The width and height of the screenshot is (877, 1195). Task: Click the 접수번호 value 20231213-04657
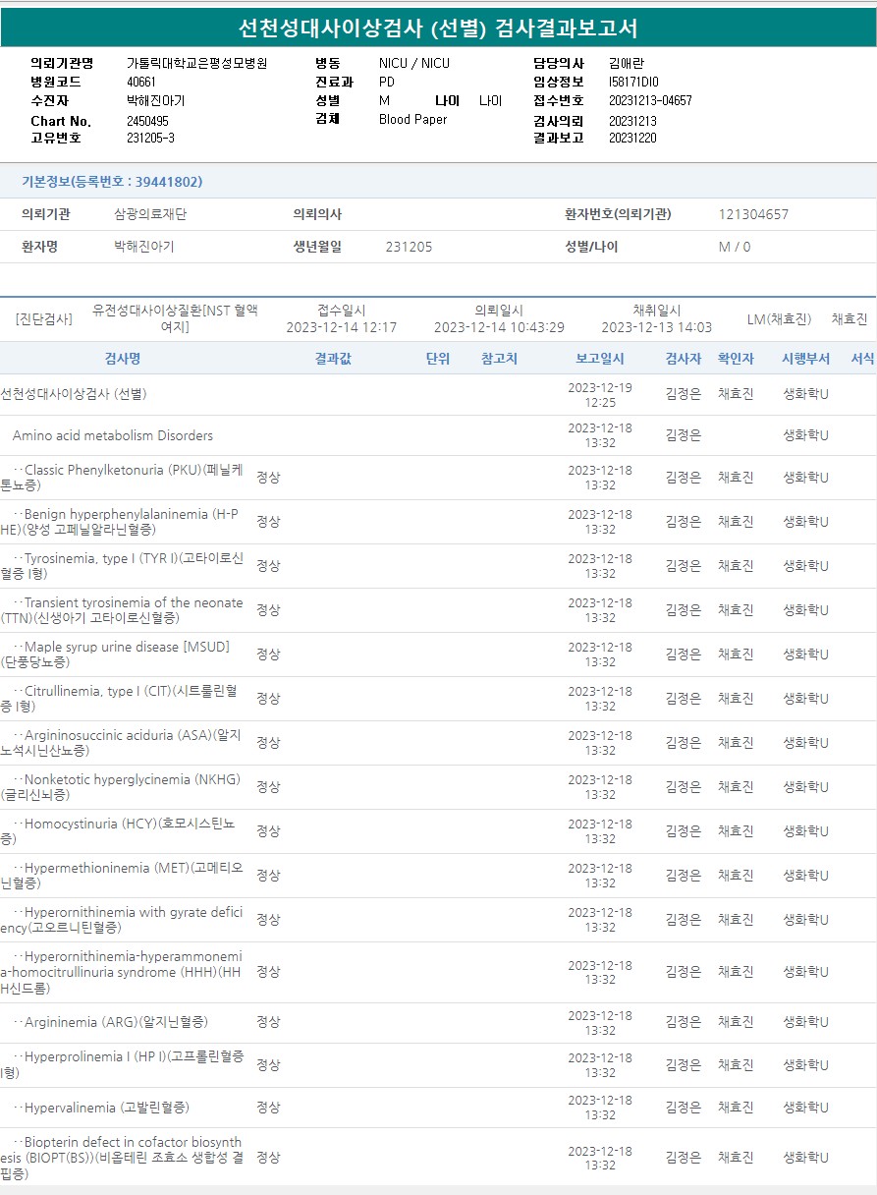[x=650, y=100]
